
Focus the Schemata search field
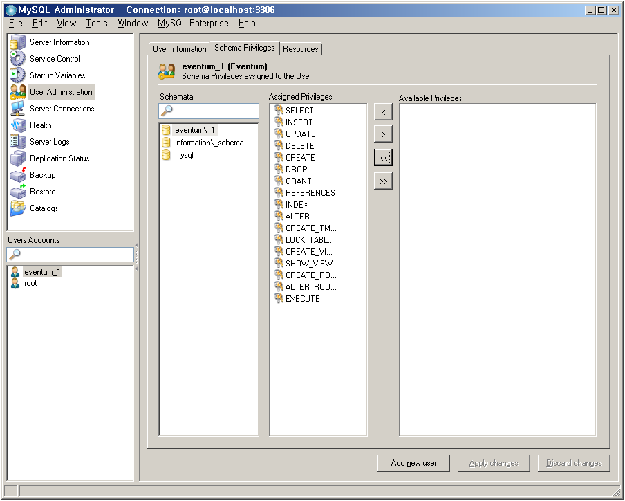tap(209, 111)
